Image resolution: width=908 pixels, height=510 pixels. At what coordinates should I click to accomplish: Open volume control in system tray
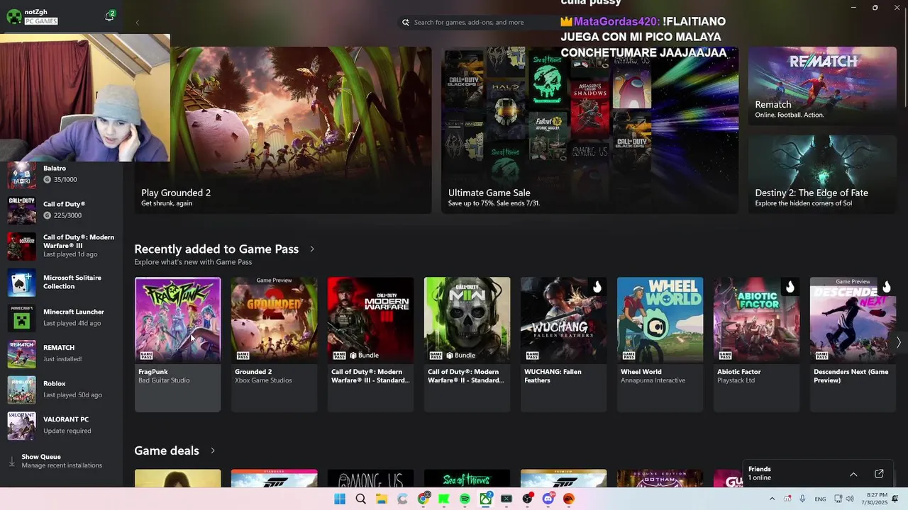pyautogui.click(x=850, y=499)
